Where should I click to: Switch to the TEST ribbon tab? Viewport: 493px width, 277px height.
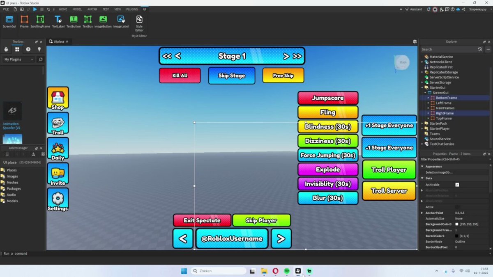coord(106,9)
